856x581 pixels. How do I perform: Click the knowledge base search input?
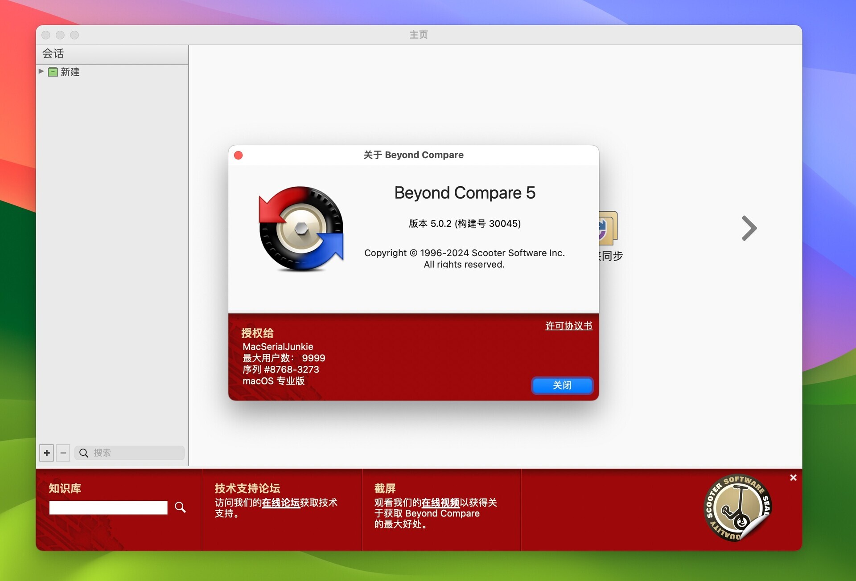click(x=108, y=507)
